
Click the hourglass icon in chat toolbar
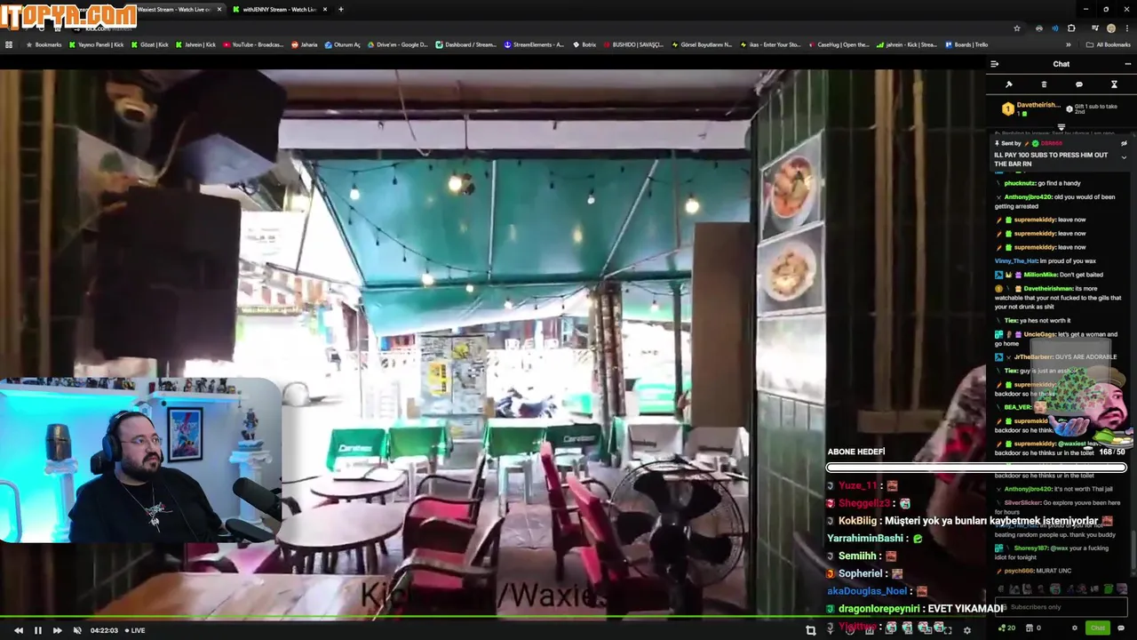click(x=1114, y=84)
